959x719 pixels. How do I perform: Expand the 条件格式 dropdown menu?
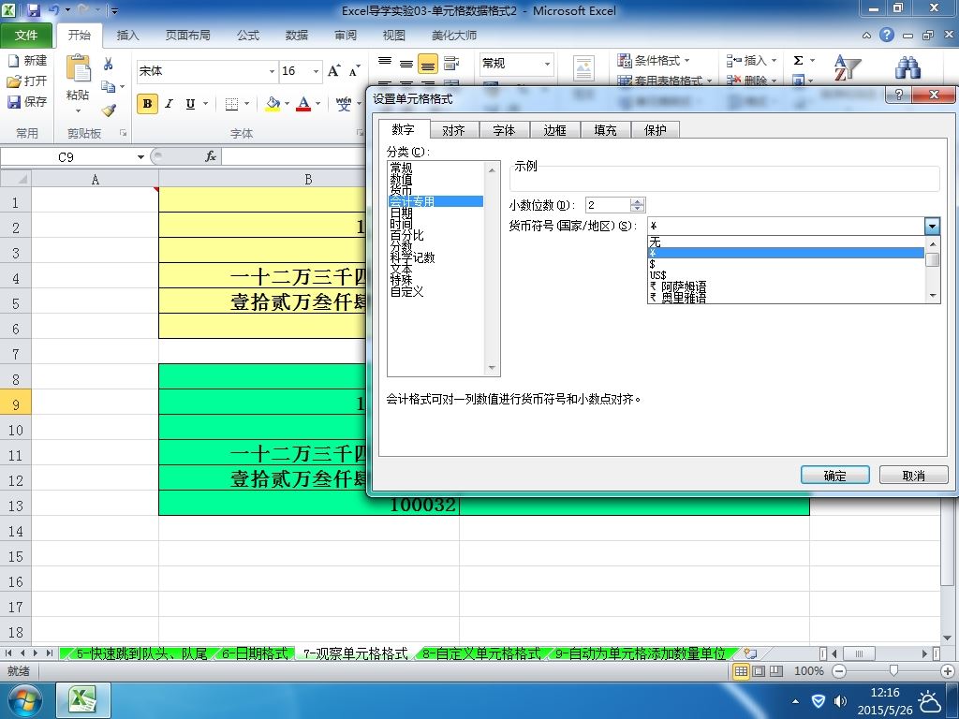(687, 61)
